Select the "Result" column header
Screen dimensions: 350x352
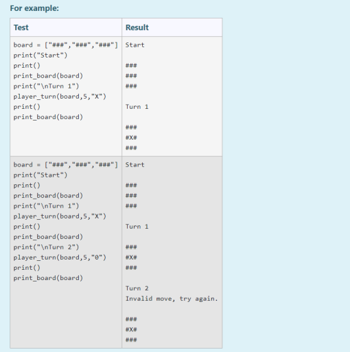click(137, 27)
